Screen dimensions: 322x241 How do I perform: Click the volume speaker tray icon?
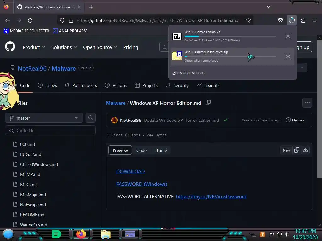tap(287, 234)
